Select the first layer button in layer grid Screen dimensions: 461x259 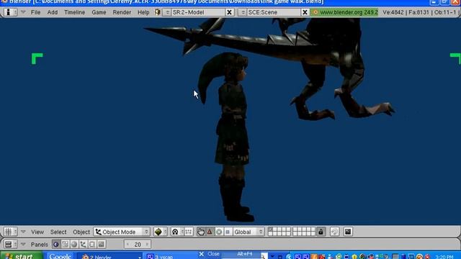point(270,230)
